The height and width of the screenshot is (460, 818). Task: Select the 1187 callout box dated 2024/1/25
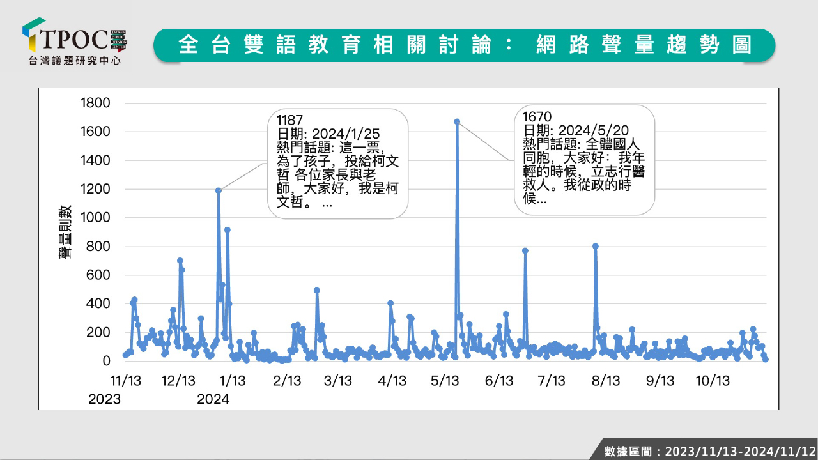337,163
